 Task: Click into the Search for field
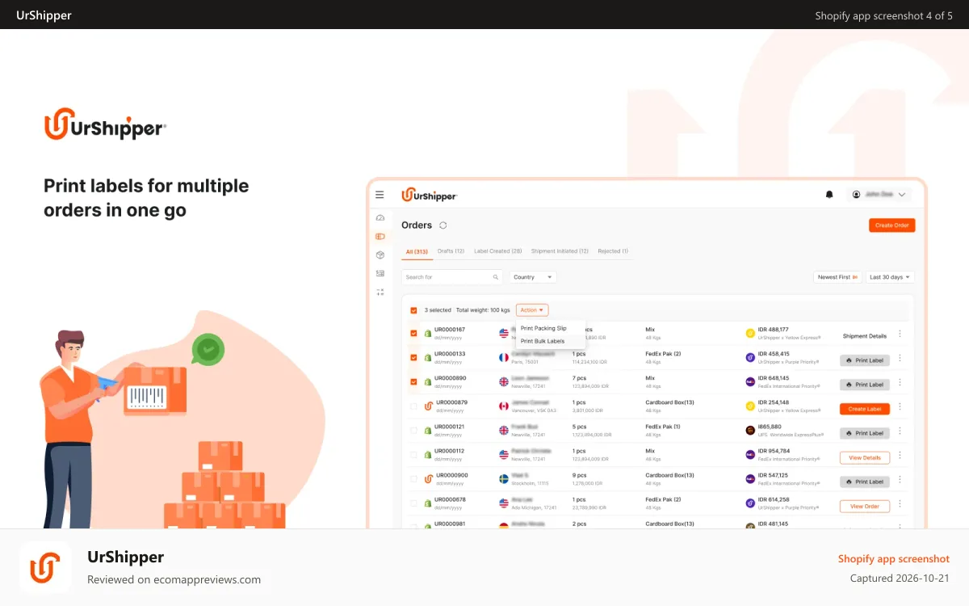[452, 277]
